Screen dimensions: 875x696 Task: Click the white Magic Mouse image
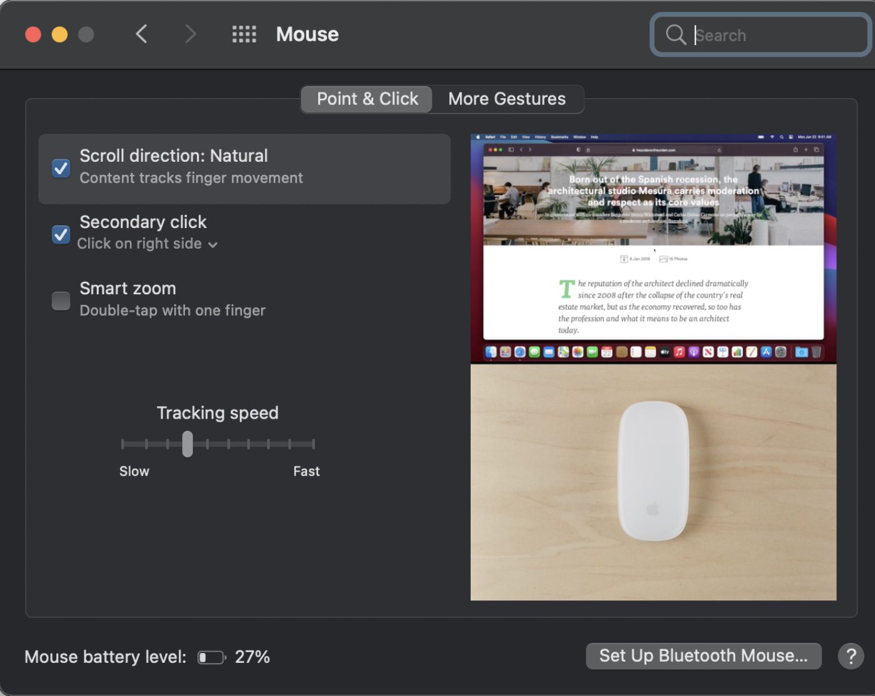click(x=653, y=472)
